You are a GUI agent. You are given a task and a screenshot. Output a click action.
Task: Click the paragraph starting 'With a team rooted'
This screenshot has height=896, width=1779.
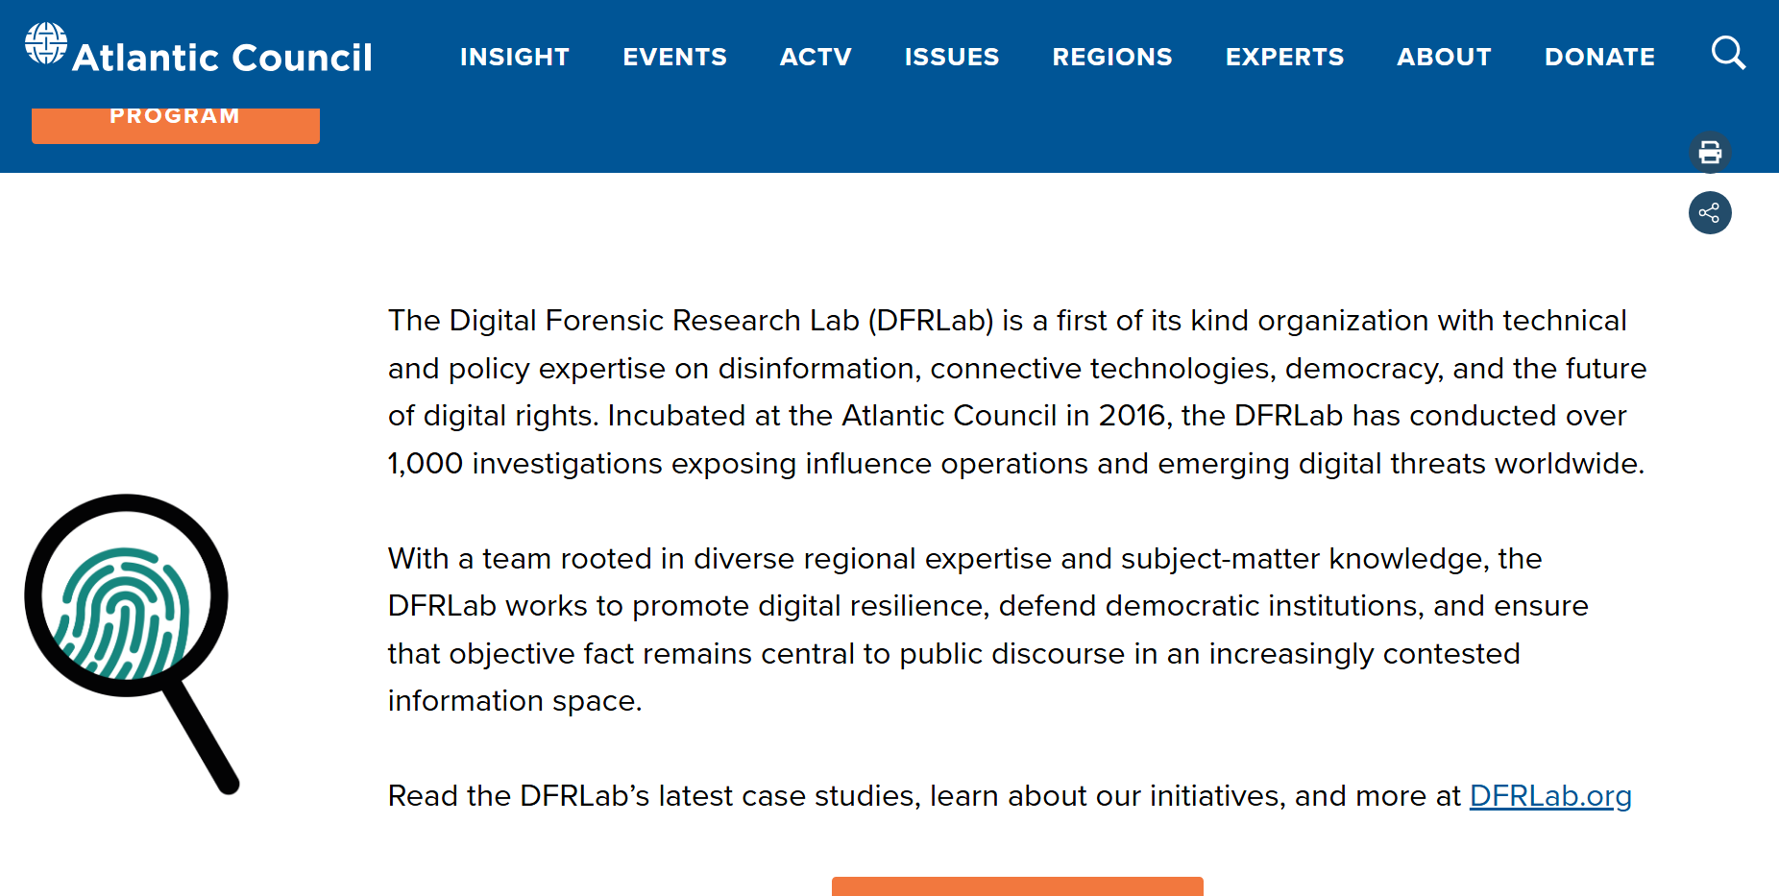(x=987, y=629)
